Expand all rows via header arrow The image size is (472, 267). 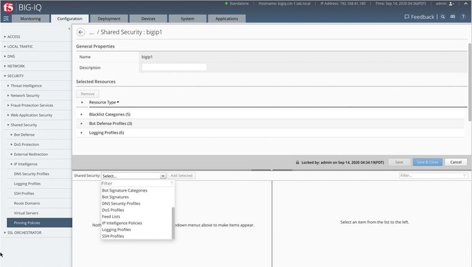[x=82, y=102]
